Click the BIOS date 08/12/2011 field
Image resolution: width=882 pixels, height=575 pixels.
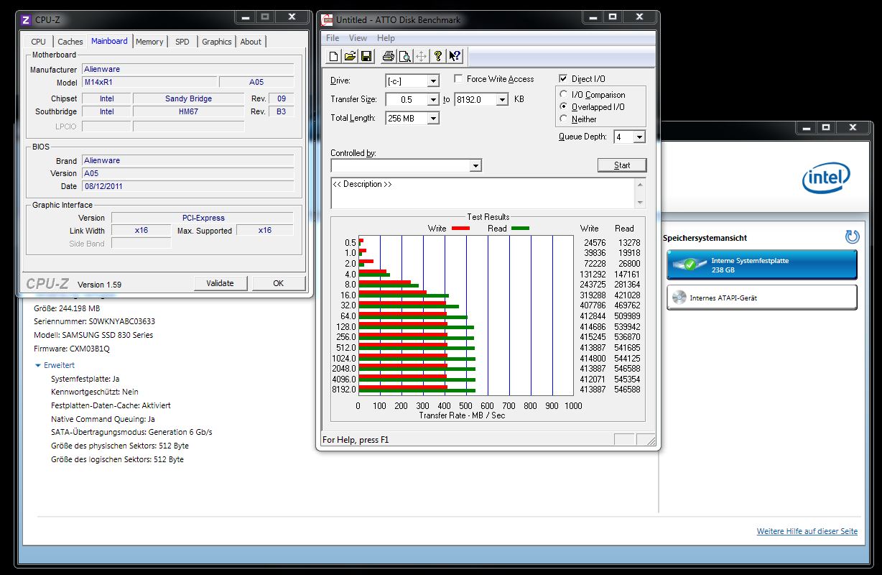coord(187,186)
